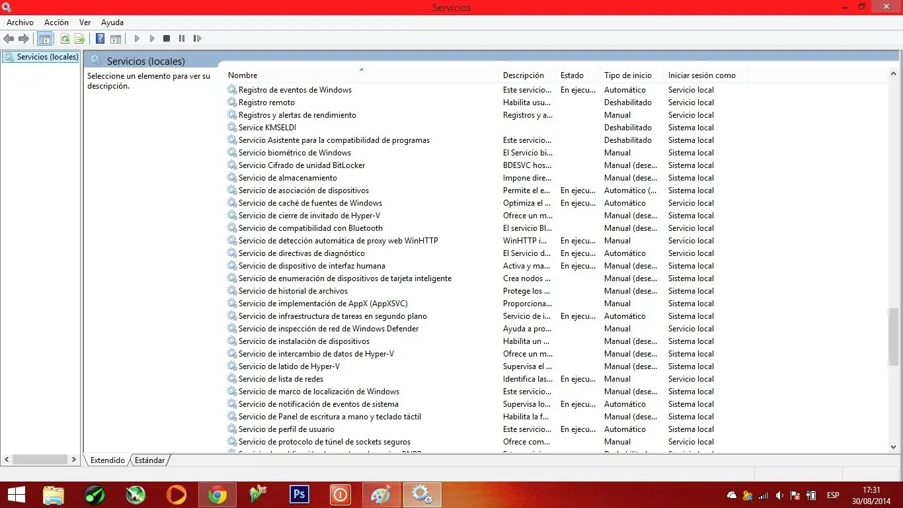The height and width of the screenshot is (508, 903).
Task: Click the orange media player taskbar icon
Action: click(x=177, y=495)
